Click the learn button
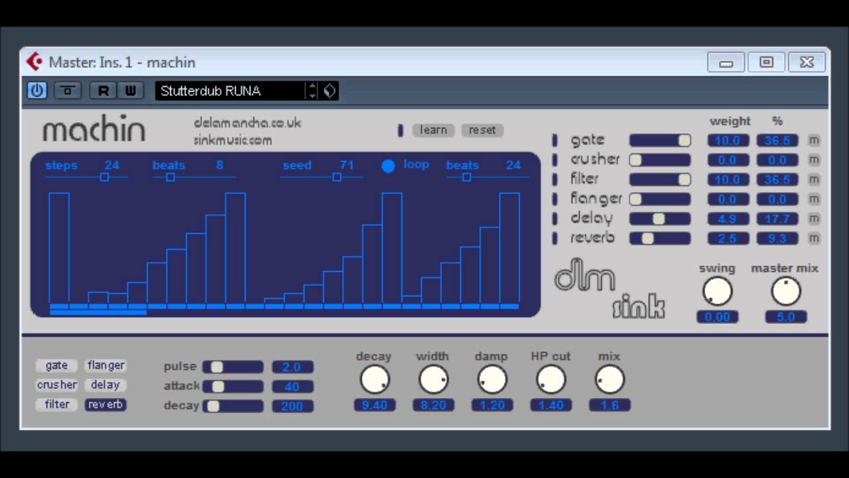Image resolution: width=849 pixels, height=478 pixels. 433,130
